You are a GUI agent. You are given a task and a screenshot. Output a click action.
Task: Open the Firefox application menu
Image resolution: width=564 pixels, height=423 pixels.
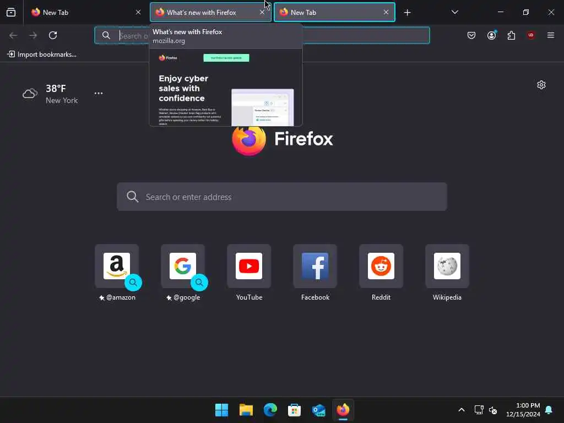(551, 35)
